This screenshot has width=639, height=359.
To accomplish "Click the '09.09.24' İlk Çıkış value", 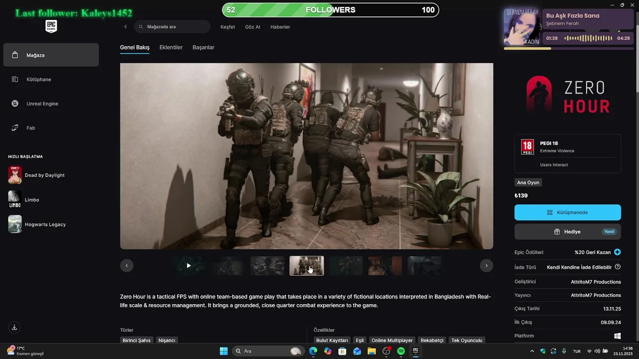I will (611, 322).
